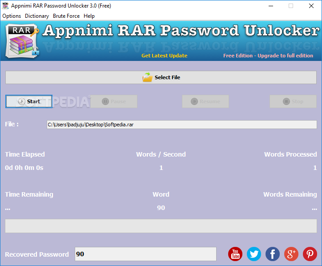This screenshot has width=322, height=266.
Task: Click the Resume button
Action: pos(205,101)
